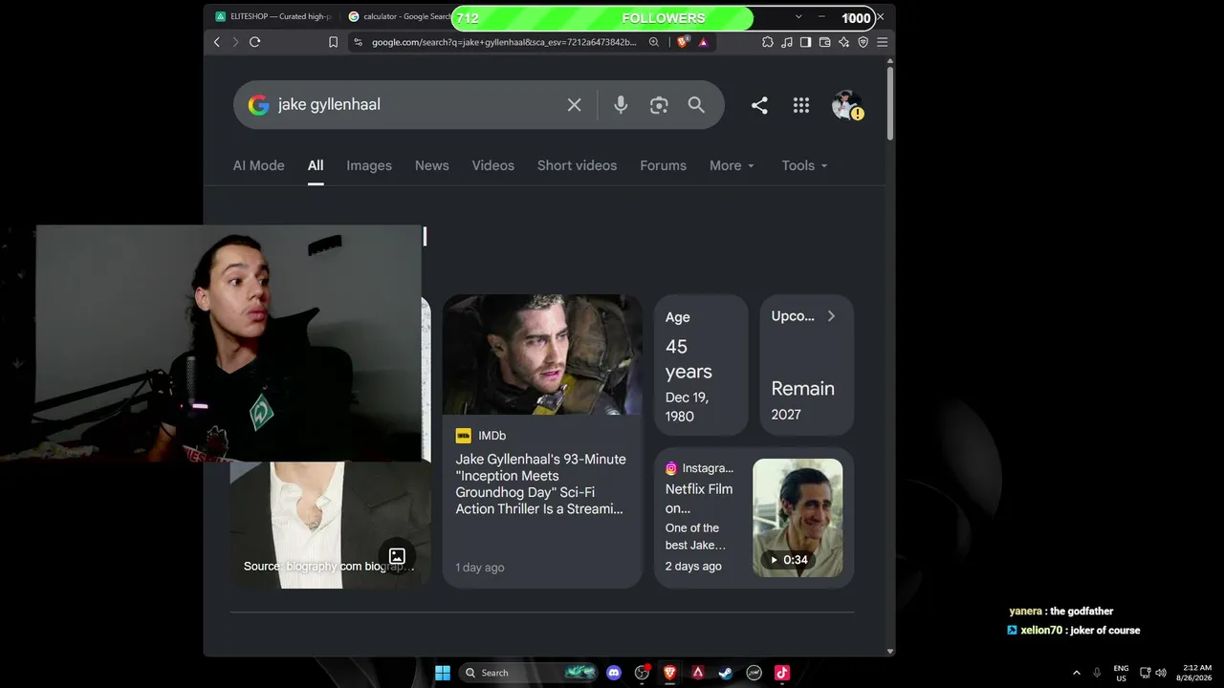
Task: Click the share icon next to search box
Action: (x=759, y=105)
